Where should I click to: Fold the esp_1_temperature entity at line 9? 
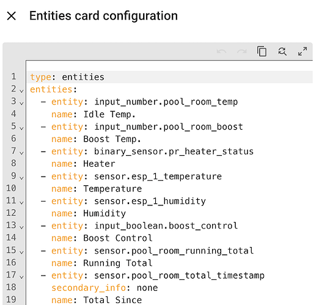[x=21, y=178]
